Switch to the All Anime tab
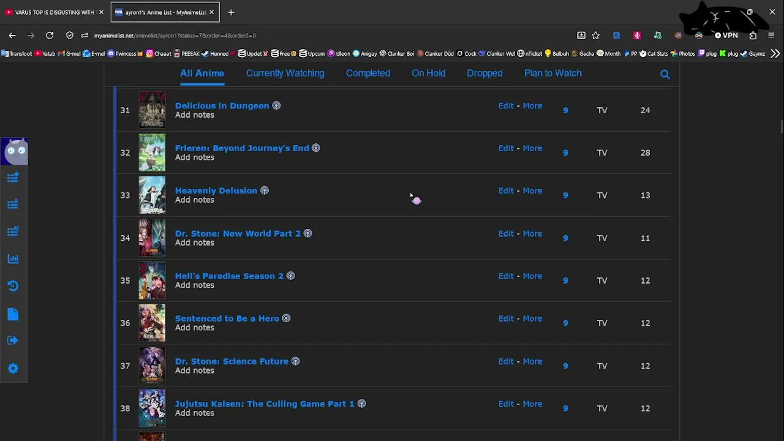Image resolution: width=784 pixels, height=441 pixels. click(x=202, y=73)
